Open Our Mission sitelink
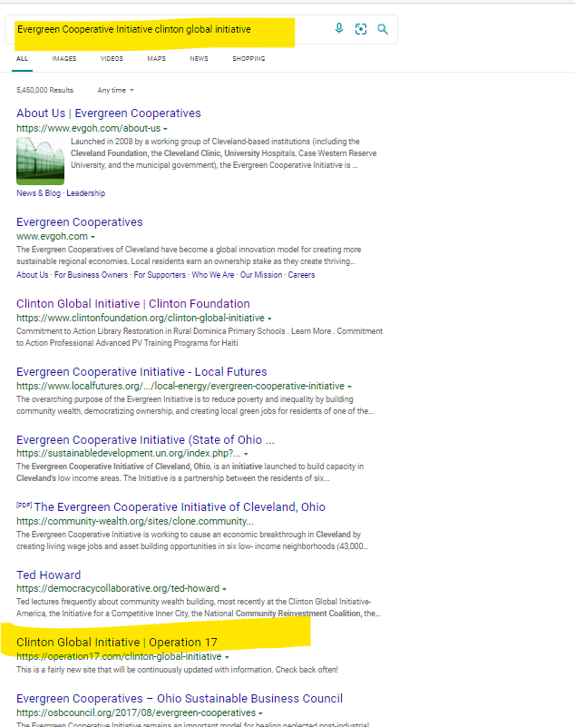The width and height of the screenshot is (575, 727). (x=261, y=275)
